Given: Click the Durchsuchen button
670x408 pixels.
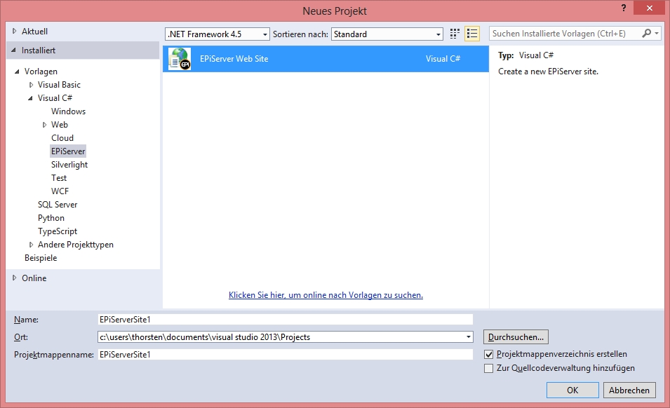Looking at the screenshot, I should (x=516, y=337).
